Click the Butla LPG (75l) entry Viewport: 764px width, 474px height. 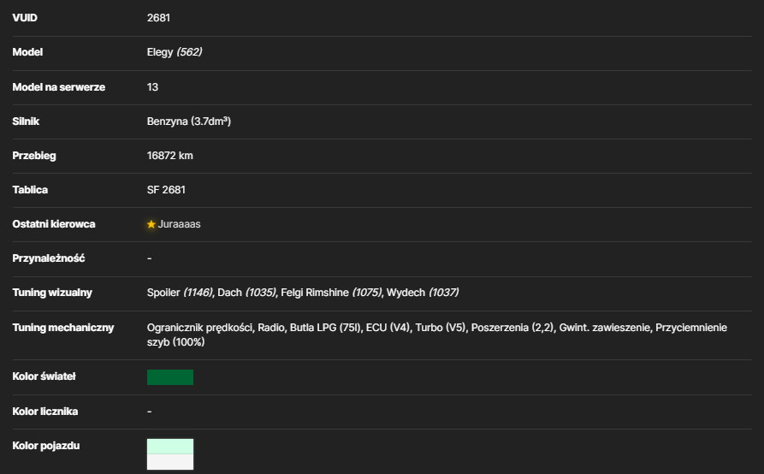(325, 328)
